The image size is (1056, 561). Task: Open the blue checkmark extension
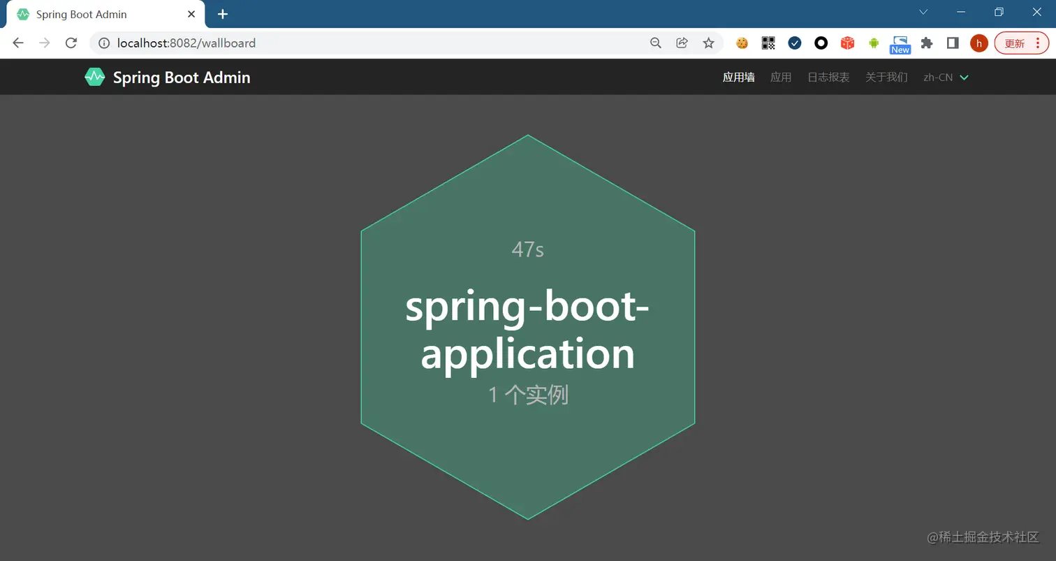pyautogui.click(x=795, y=43)
